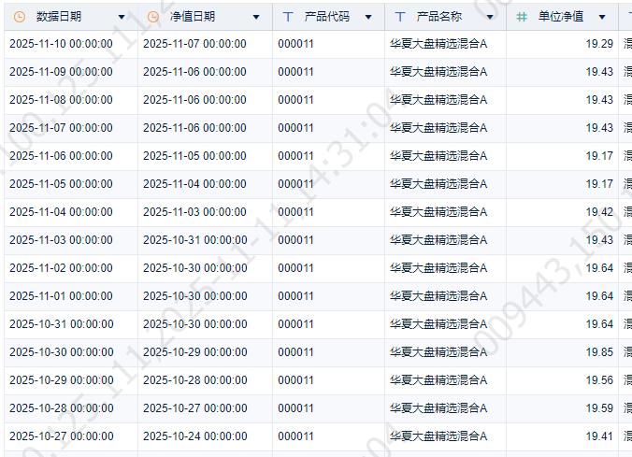Click net value date 2025-11-03 00:00:00
Image resolution: width=632 pixels, height=457 pixels.
click(x=194, y=212)
